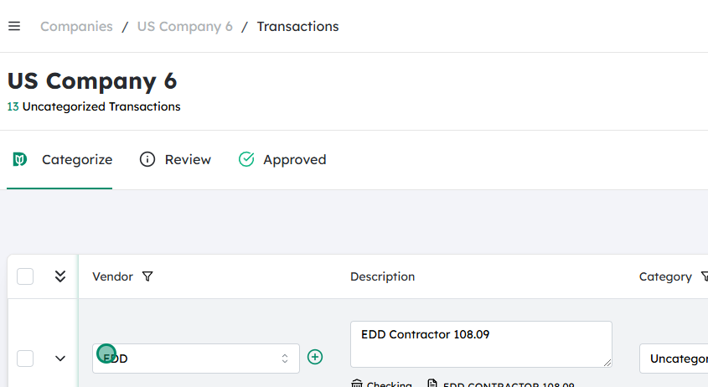
Task: Switch to the Approved tab
Action: (x=294, y=159)
